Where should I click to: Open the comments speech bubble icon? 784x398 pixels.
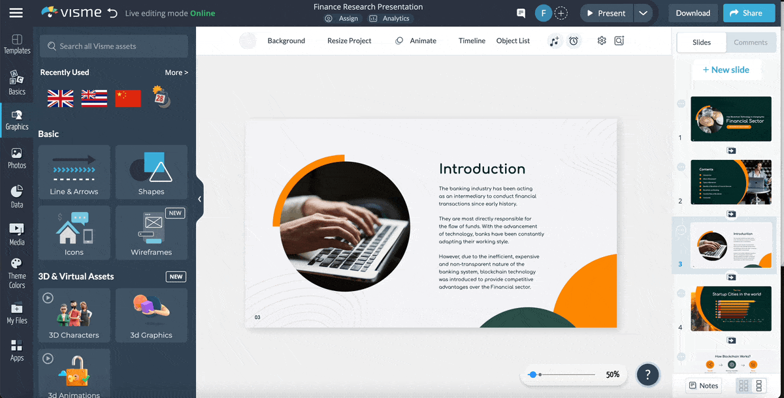click(521, 13)
